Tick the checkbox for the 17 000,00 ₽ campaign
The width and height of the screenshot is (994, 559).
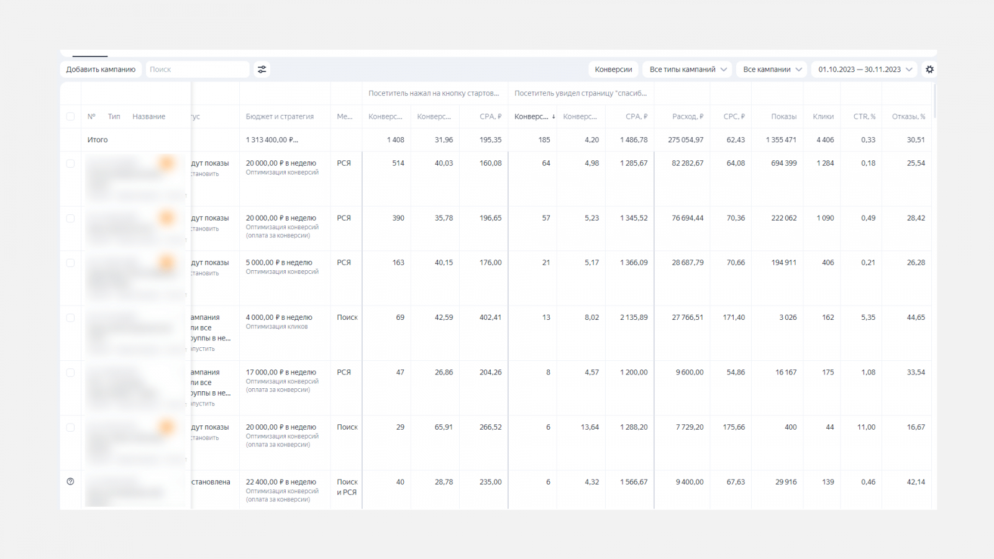point(70,373)
